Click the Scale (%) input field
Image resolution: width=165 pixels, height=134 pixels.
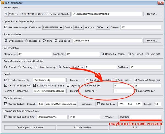123,91
